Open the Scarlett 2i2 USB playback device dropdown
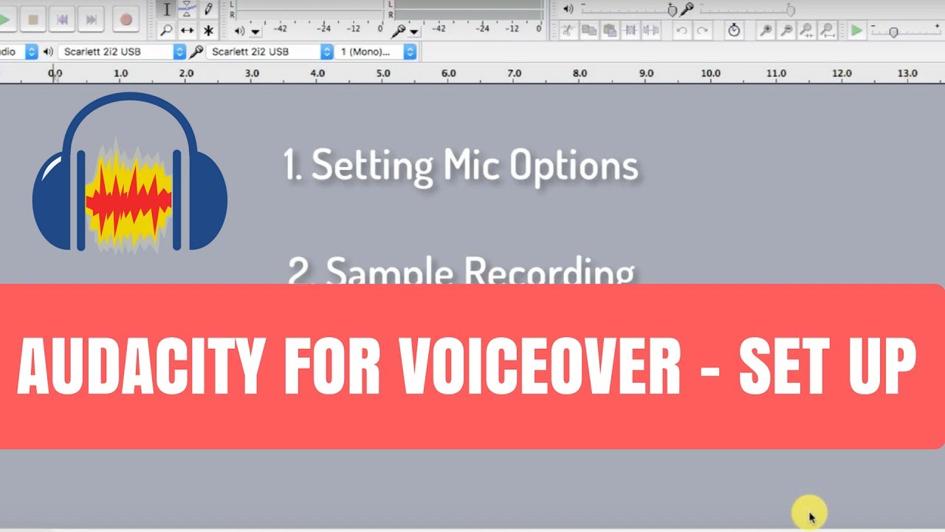This screenshot has height=532, width=945. pos(122,52)
